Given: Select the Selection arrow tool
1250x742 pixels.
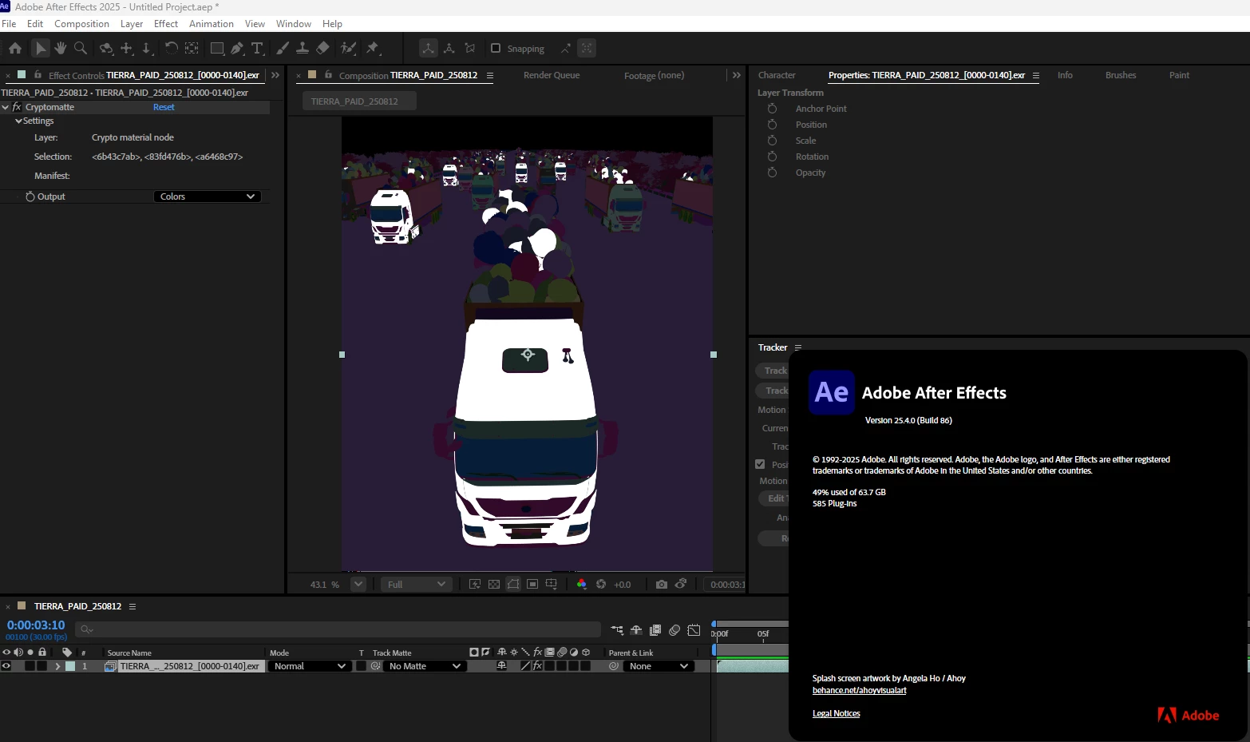Looking at the screenshot, I should 40,49.
